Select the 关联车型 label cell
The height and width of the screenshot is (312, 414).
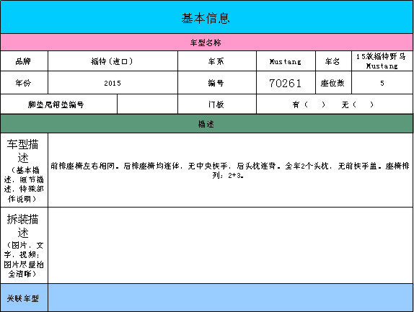click(24, 298)
